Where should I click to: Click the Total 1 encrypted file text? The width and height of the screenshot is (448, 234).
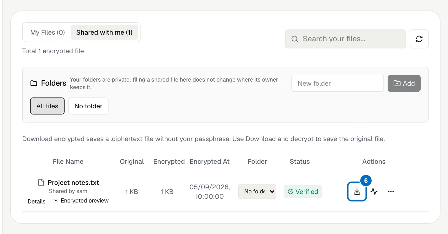click(x=53, y=51)
